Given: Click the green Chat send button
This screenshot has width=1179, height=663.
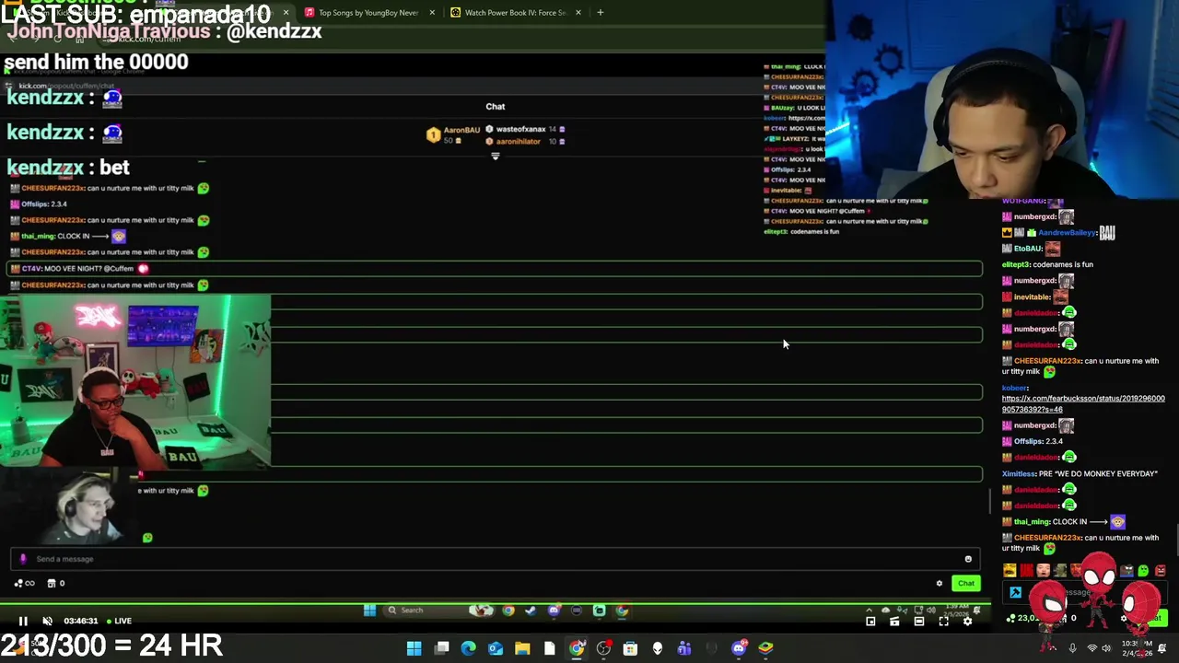Looking at the screenshot, I should 965,583.
